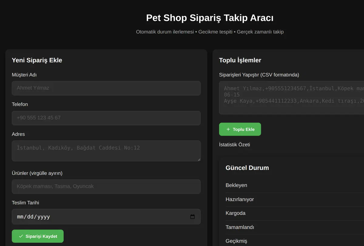Click the Teslim Tarihi date field

coord(106,217)
